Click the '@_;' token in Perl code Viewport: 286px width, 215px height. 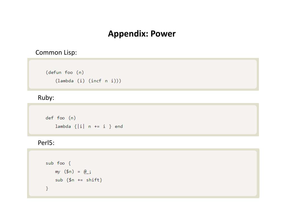tap(87, 172)
